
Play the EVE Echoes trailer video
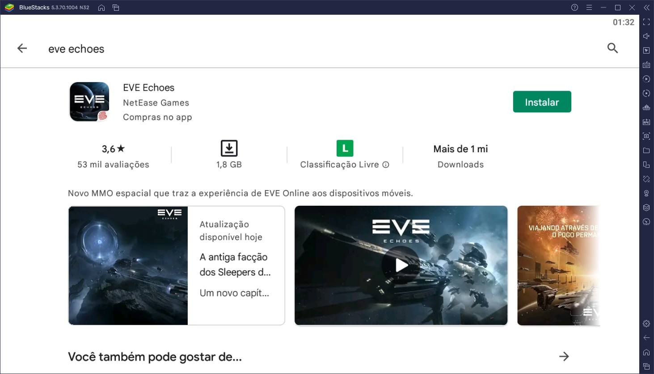coord(401,265)
